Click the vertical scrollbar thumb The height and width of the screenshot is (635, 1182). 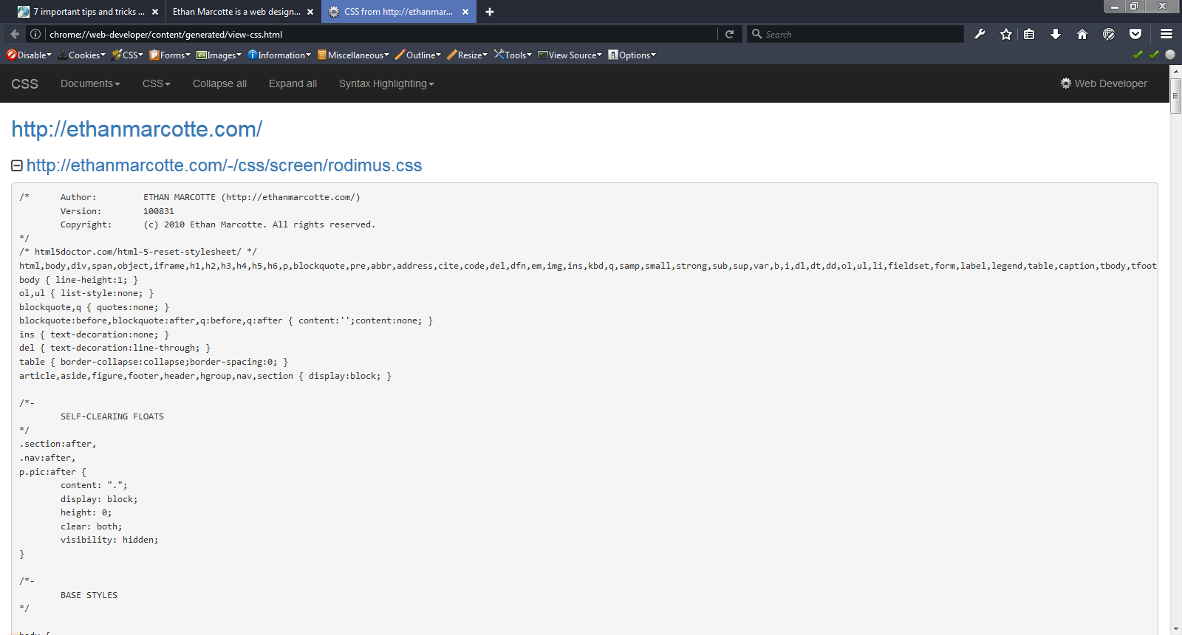click(x=1175, y=95)
